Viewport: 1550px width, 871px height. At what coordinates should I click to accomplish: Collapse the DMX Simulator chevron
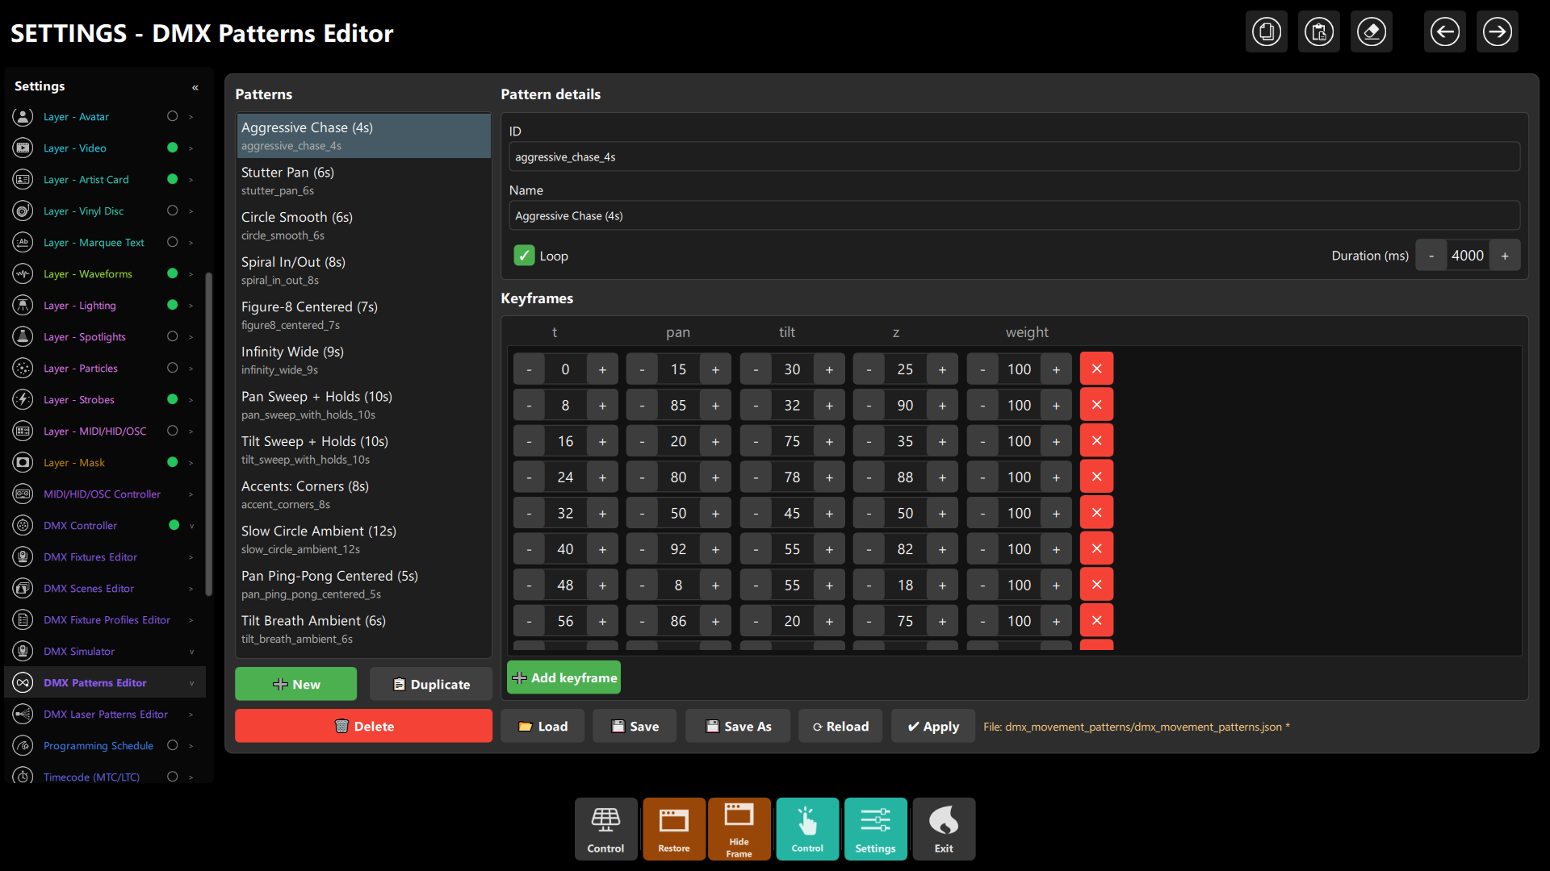click(191, 652)
